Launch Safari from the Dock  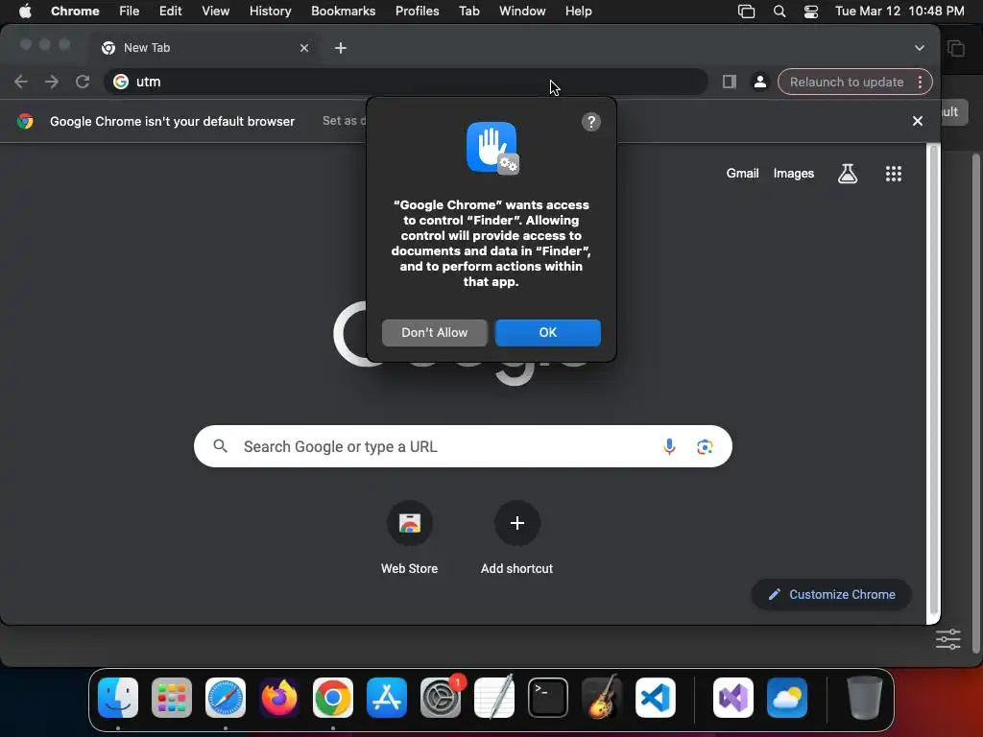pyautogui.click(x=226, y=698)
